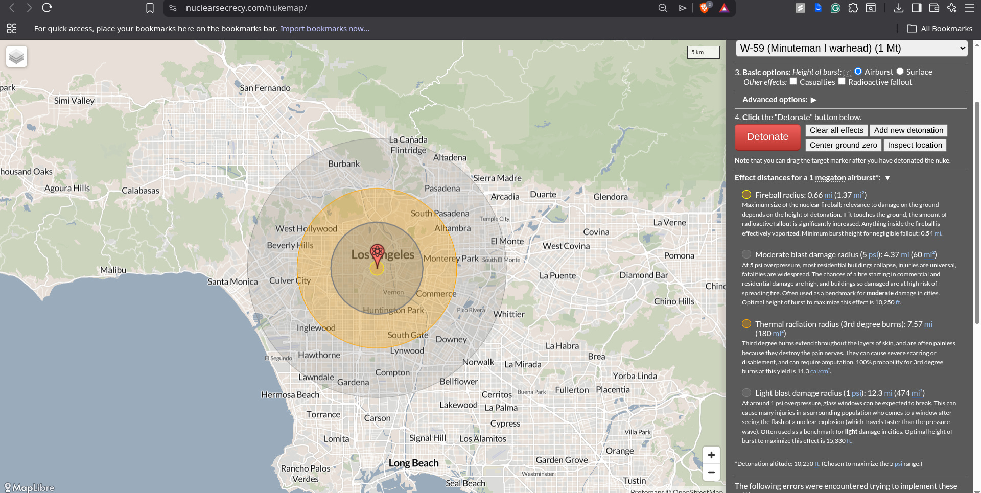
Task: Select the Surface burst radio button
Action: (x=900, y=72)
